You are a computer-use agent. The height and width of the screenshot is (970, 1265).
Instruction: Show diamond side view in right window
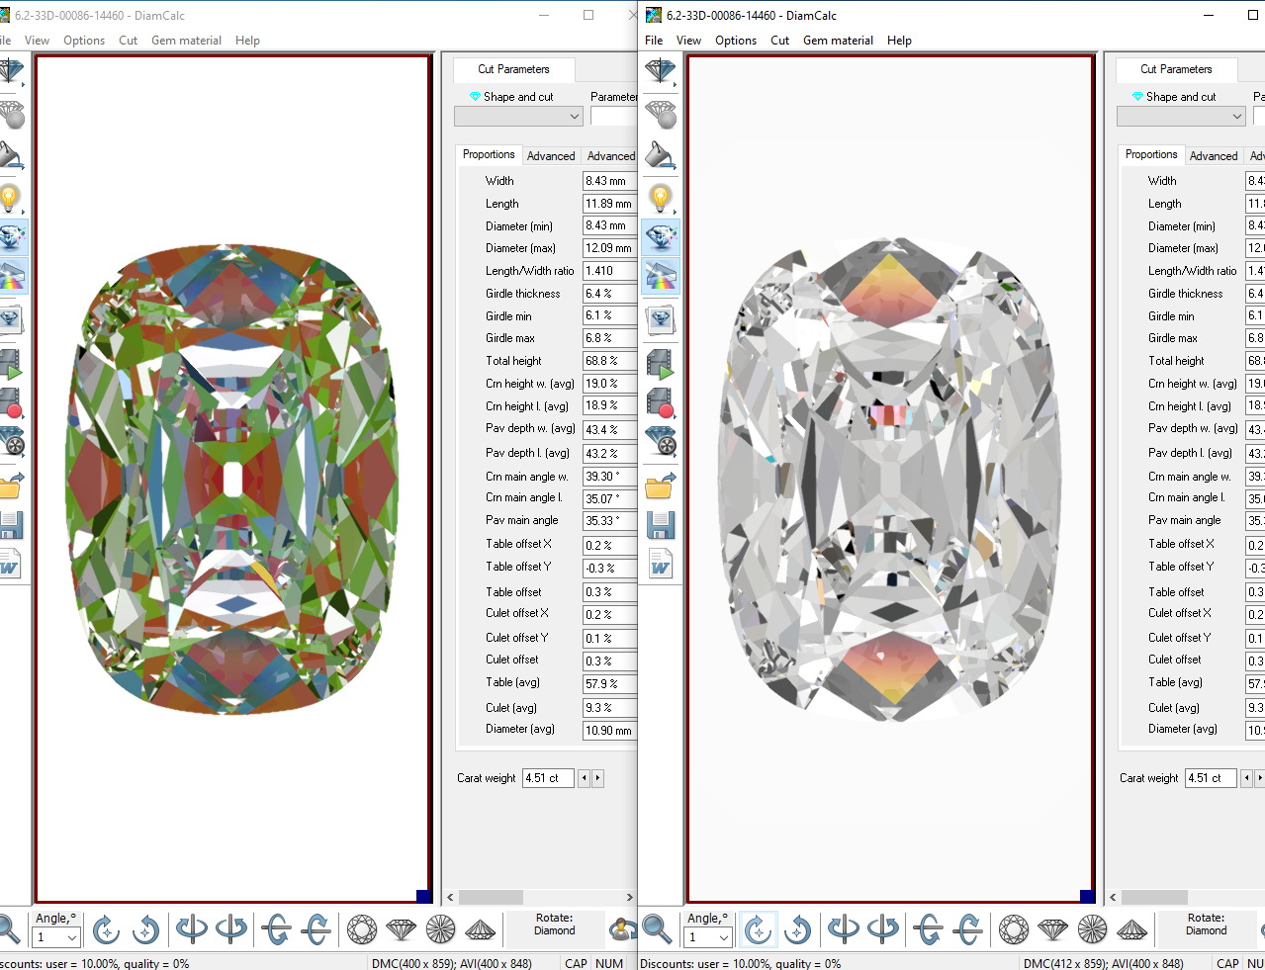pyautogui.click(x=1053, y=929)
